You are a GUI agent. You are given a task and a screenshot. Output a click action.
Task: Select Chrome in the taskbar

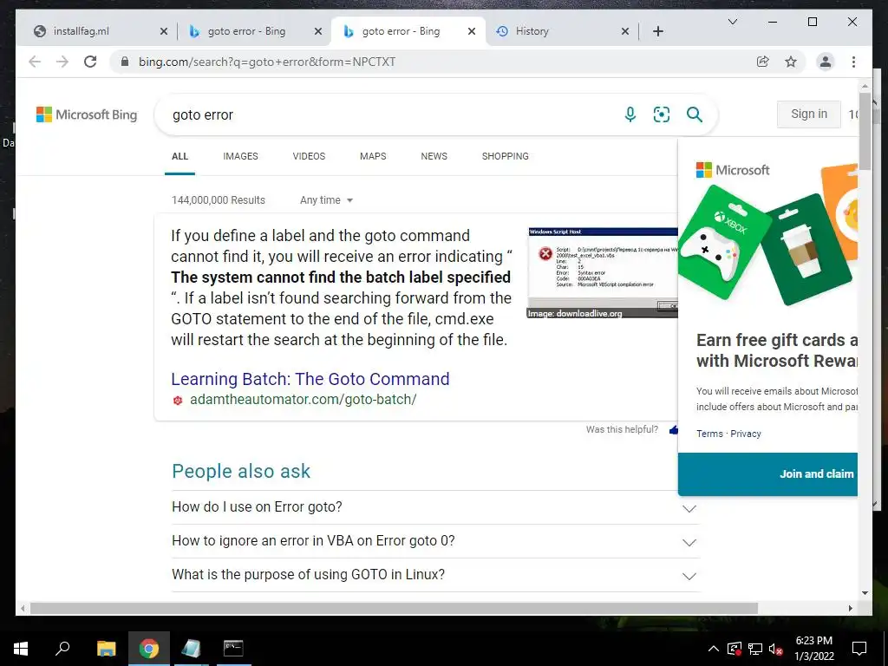148,649
